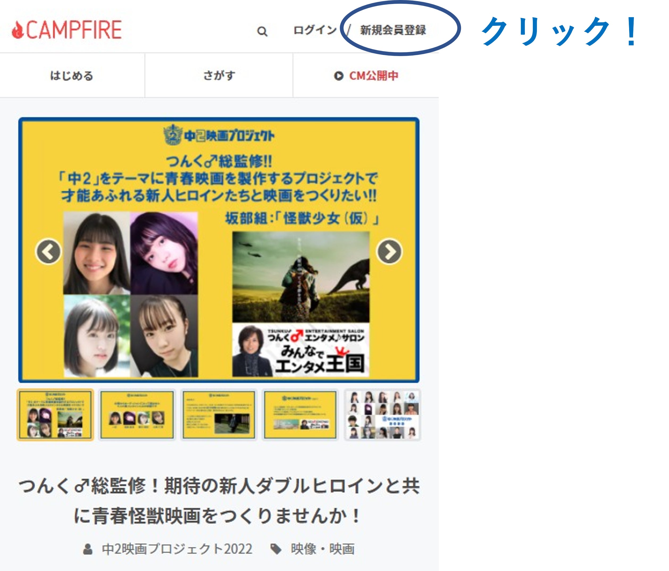Select the fifth thumbnail with portrait grid
The width and height of the screenshot is (669, 571).
click(x=383, y=414)
